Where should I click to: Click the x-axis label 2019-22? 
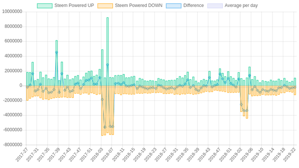290,155
